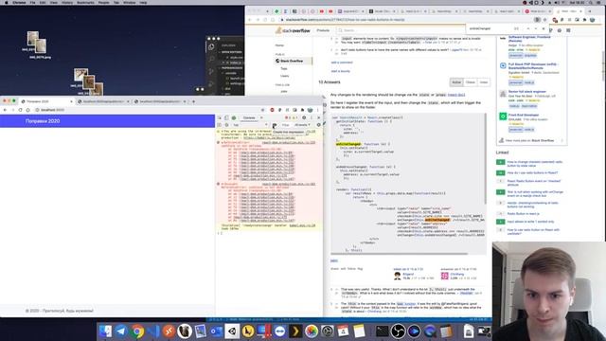Select inspect element tool in DevTools
The width and height of the screenshot is (606, 341).
(219, 117)
